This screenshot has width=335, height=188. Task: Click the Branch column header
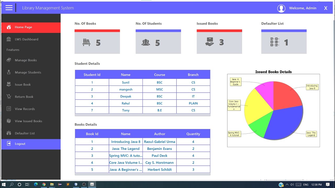(x=193, y=75)
